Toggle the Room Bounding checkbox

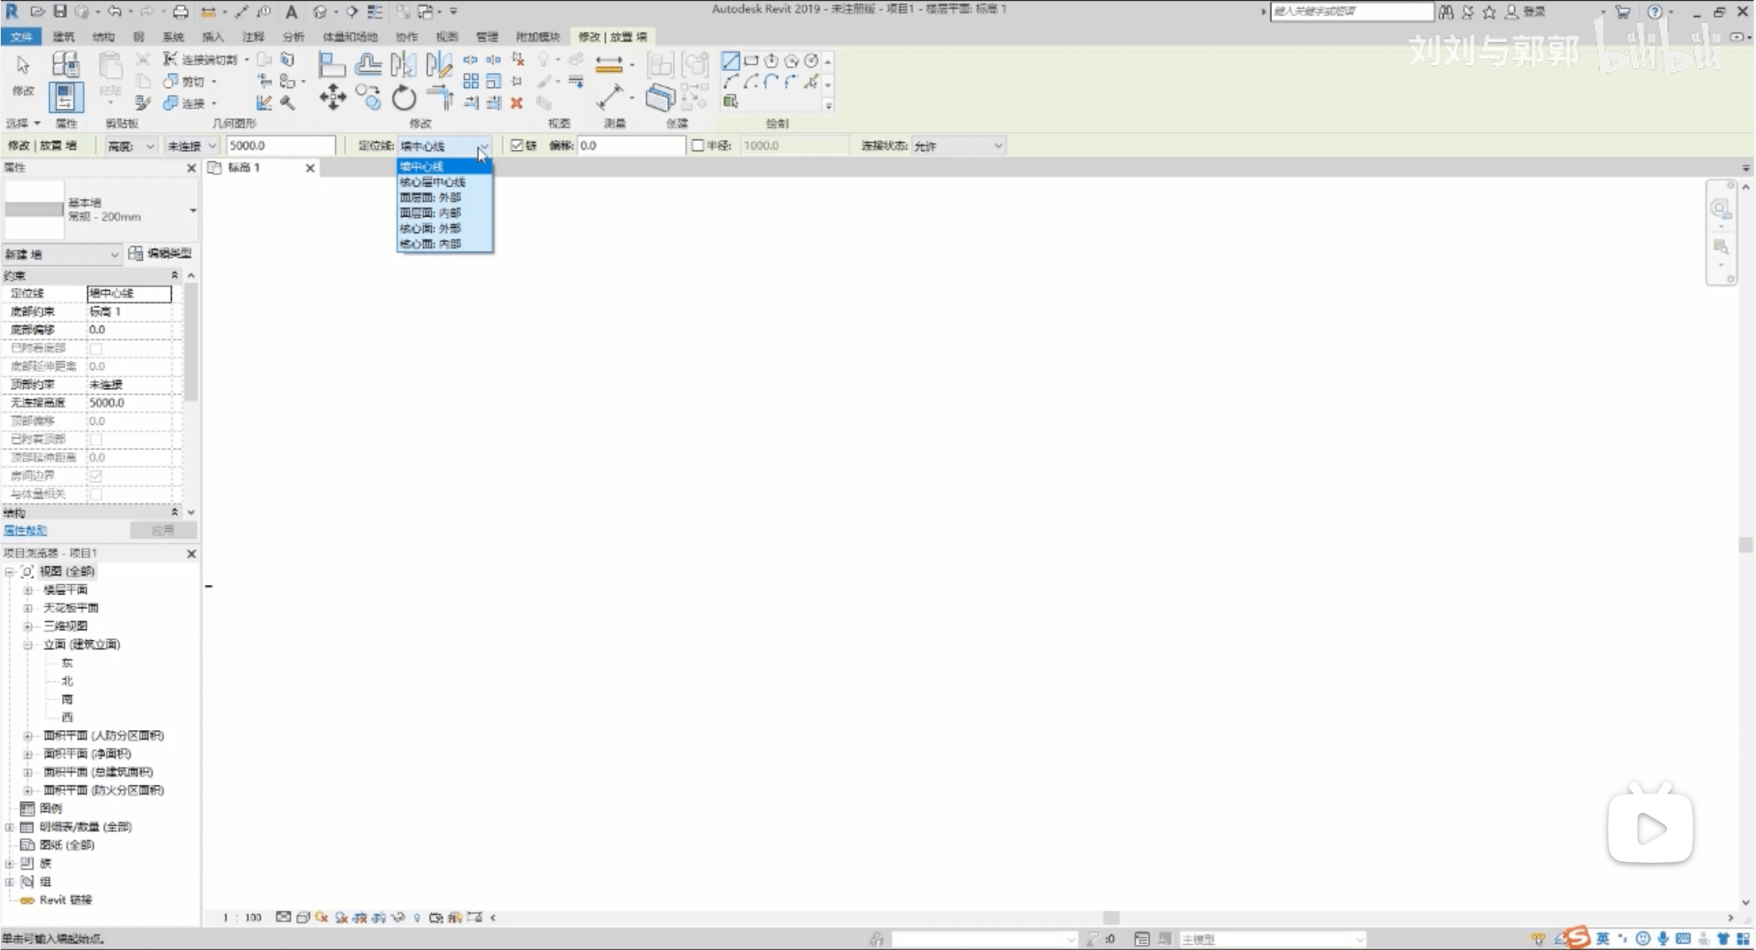point(96,476)
